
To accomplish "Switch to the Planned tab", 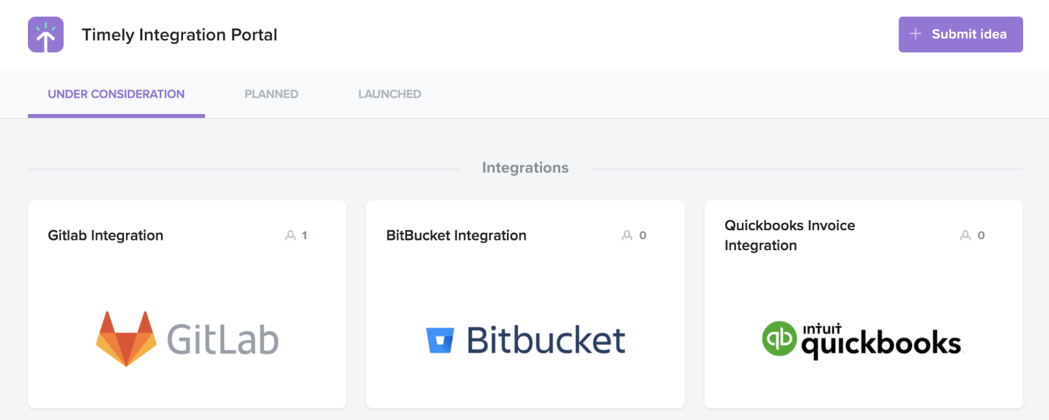I will [271, 94].
